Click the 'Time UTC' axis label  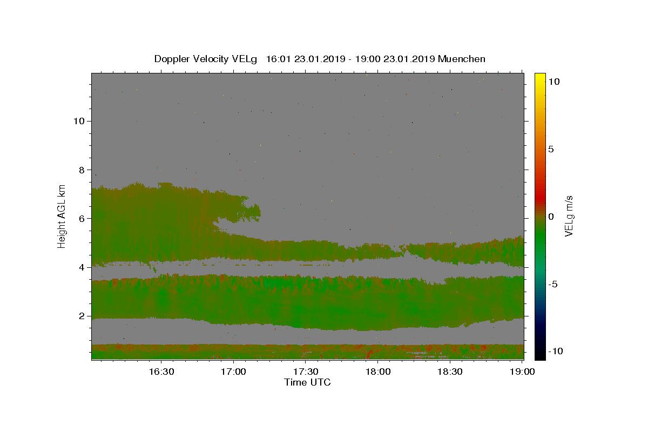(x=307, y=382)
